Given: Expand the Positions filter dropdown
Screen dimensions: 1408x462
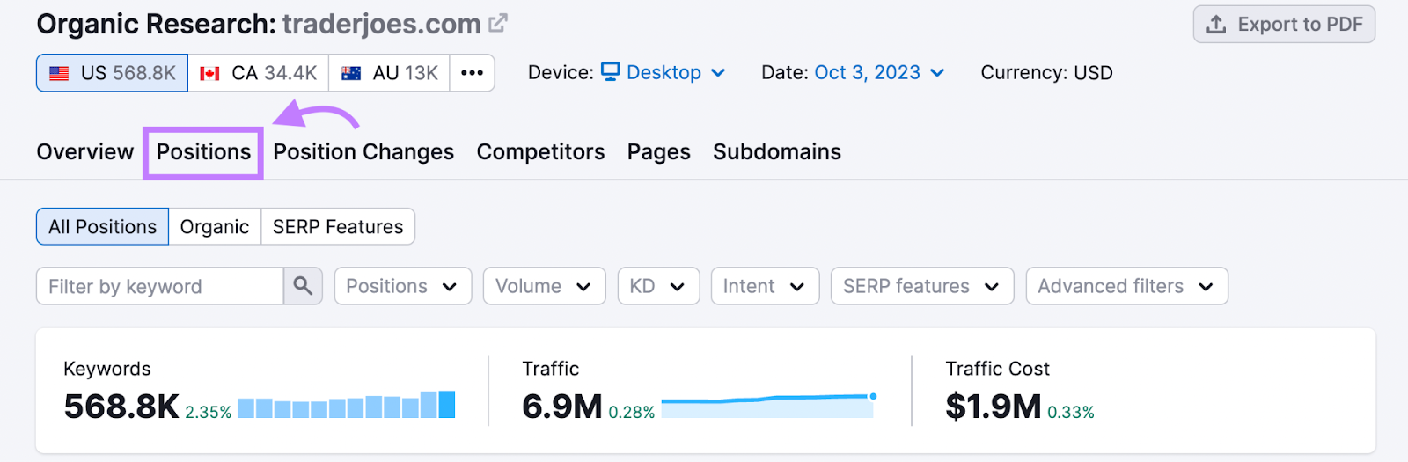Looking at the screenshot, I should click(403, 287).
